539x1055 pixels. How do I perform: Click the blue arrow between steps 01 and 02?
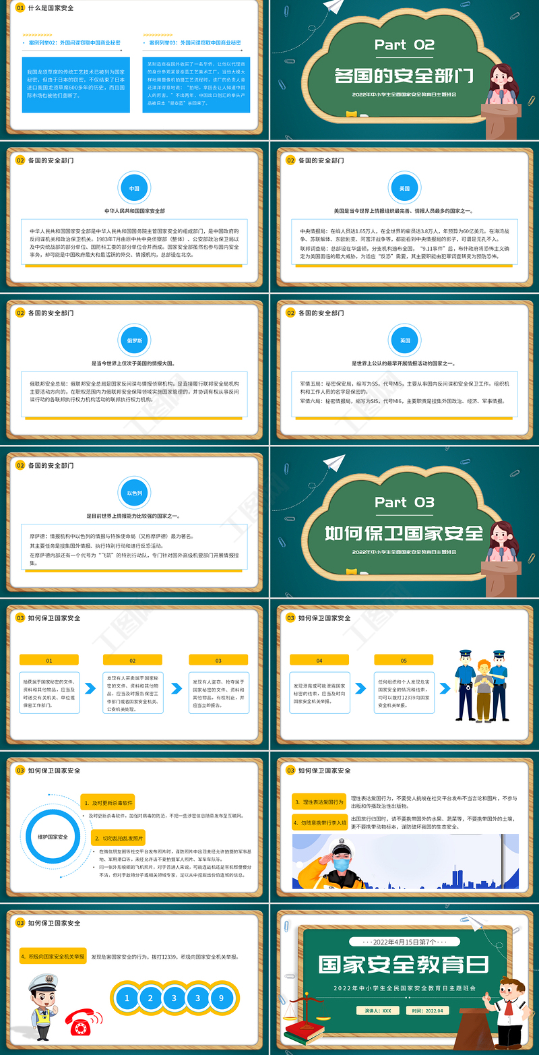91,688
